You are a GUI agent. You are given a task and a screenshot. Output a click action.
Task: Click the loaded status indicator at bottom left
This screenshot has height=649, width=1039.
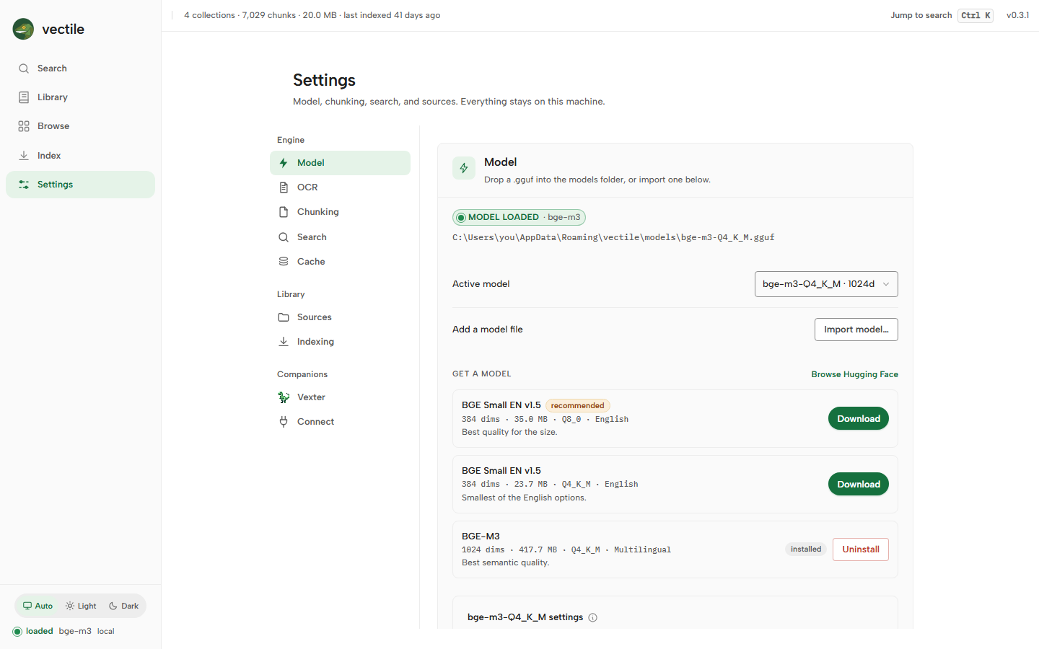point(17,632)
